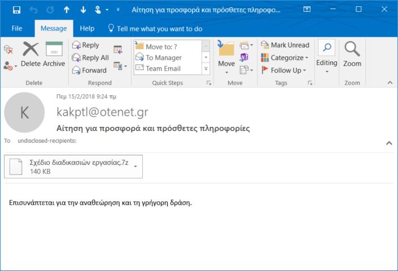398x271 pixels.
Task: Open the Customize Quick Access Toolbar dropdown
Action: (118, 10)
